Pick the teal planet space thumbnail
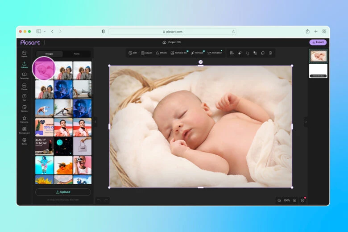This screenshot has height=232, width=348. [x=63, y=146]
